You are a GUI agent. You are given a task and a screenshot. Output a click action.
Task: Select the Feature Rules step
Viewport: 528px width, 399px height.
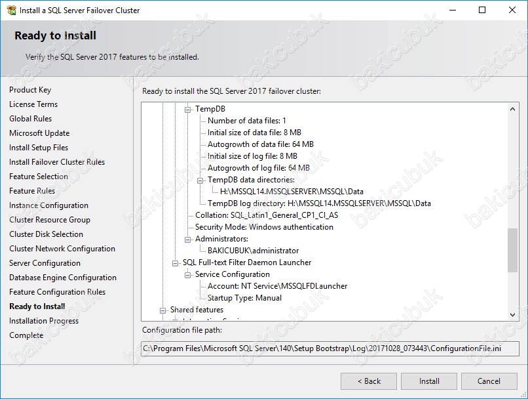coord(32,191)
